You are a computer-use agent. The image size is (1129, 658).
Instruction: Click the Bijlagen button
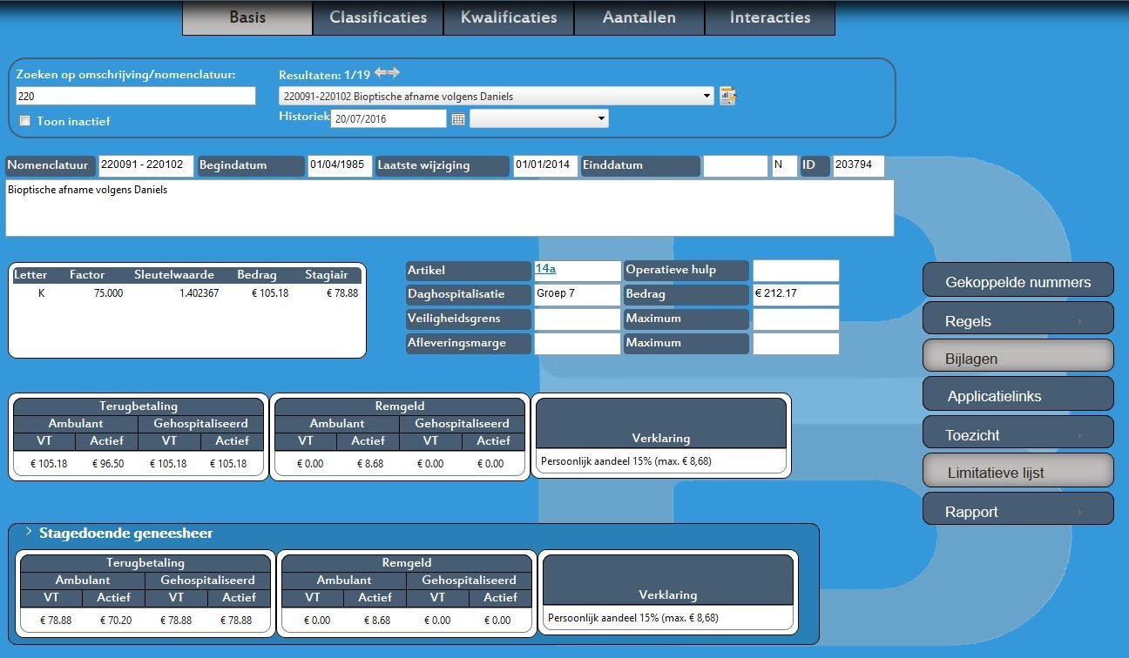[x=1017, y=356]
